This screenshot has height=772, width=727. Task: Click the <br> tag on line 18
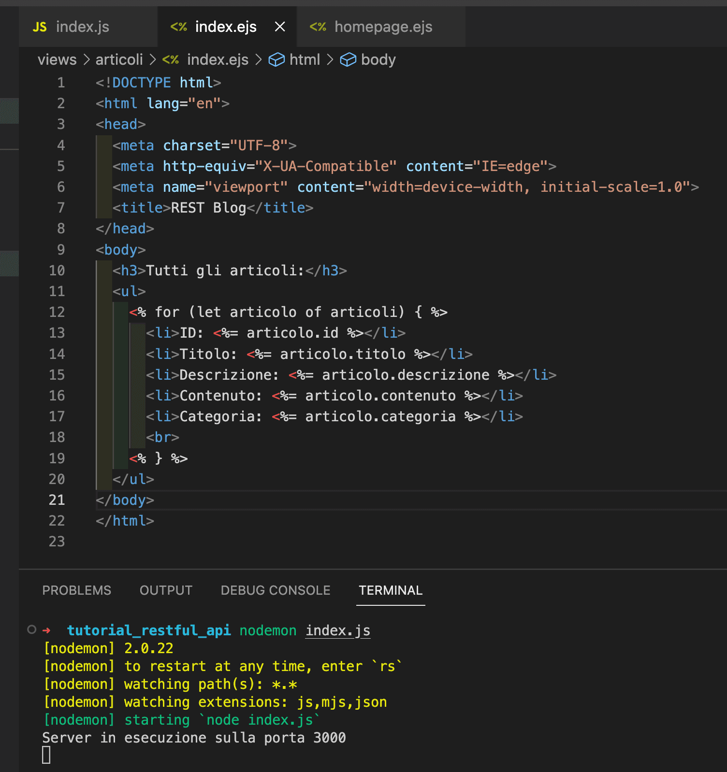tap(162, 437)
